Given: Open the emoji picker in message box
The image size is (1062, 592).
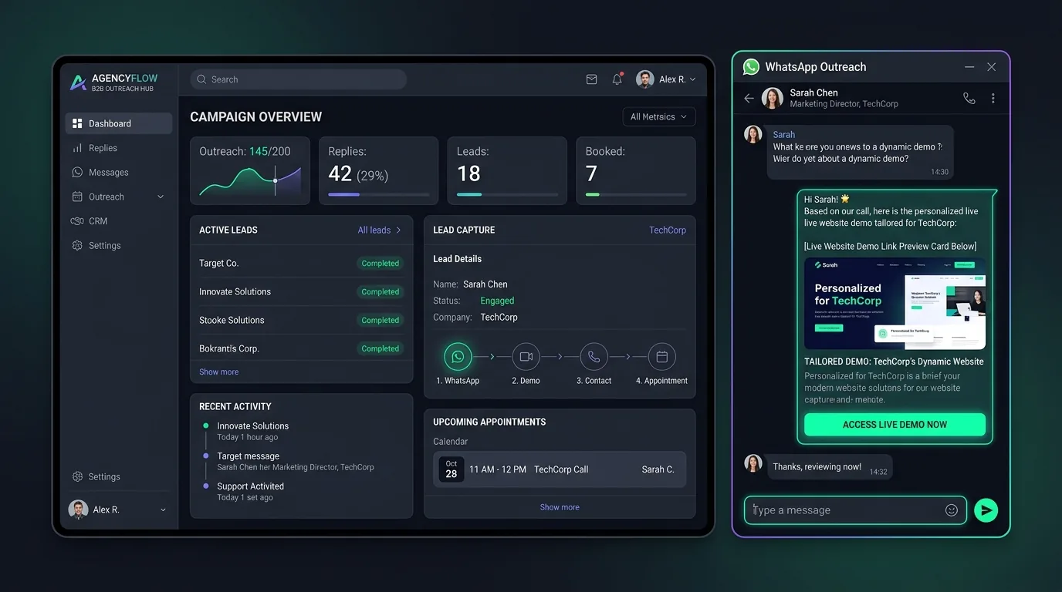Looking at the screenshot, I should tap(952, 510).
